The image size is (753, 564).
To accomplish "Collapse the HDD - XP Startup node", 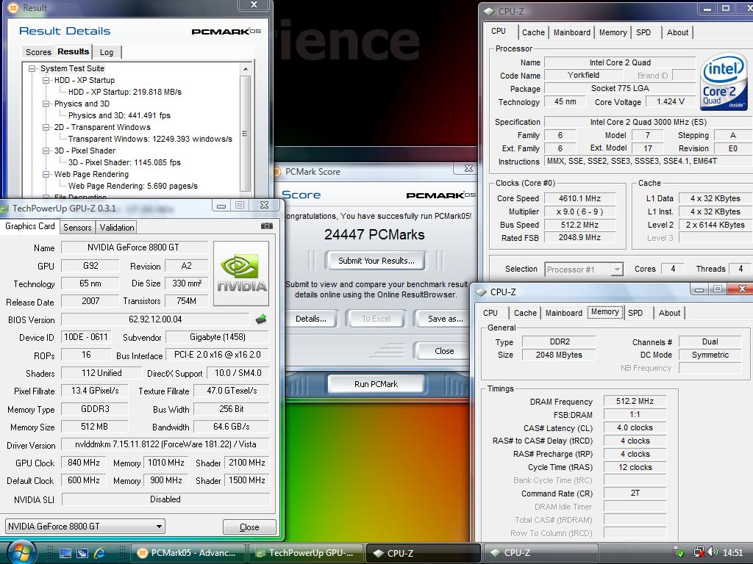I will [46, 80].
